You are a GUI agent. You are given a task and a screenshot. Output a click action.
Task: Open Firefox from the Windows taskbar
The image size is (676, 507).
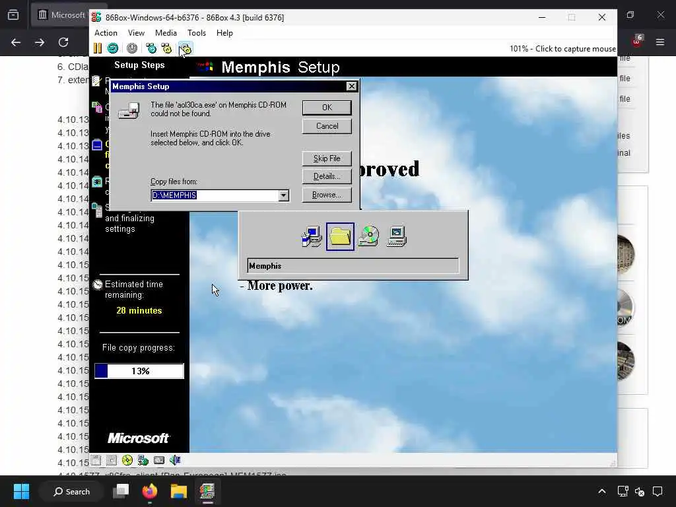tap(150, 491)
